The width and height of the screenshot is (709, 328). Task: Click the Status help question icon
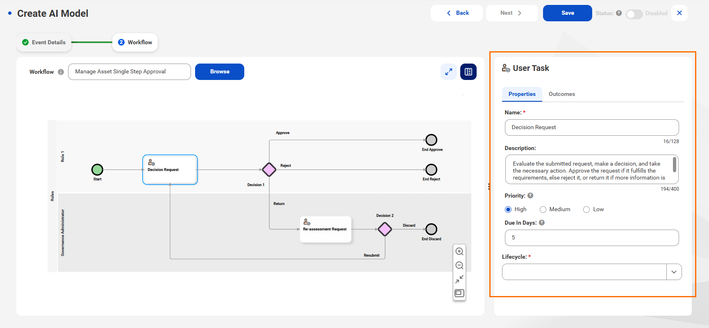pos(619,13)
